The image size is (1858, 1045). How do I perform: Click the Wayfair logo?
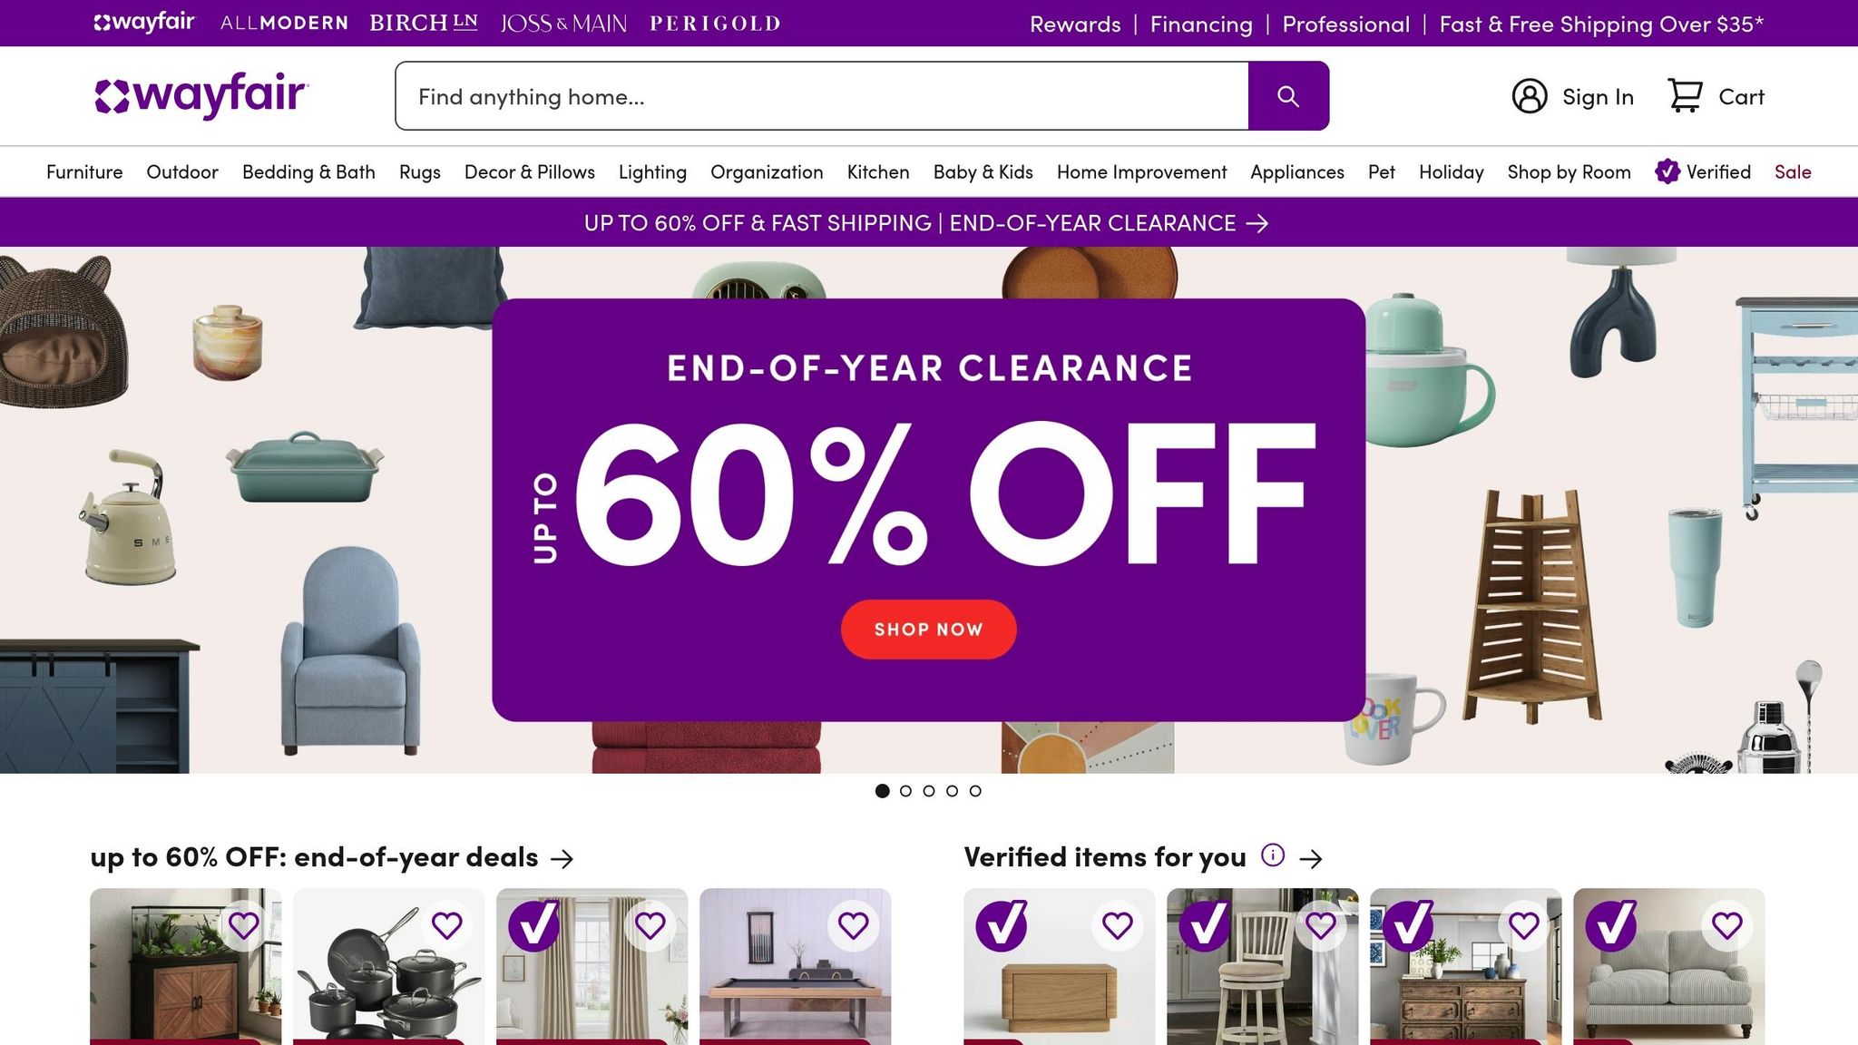pyautogui.click(x=200, y=95)
